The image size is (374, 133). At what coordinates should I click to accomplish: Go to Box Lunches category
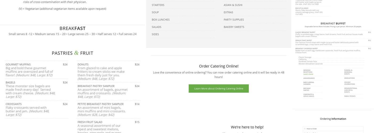pos(161,20)
